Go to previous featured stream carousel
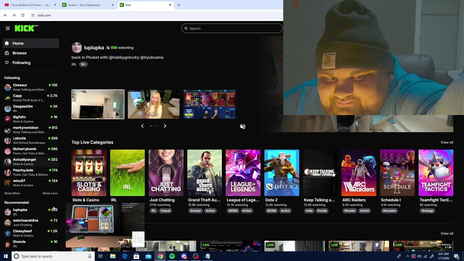464x261 pixels. (142, 126)
